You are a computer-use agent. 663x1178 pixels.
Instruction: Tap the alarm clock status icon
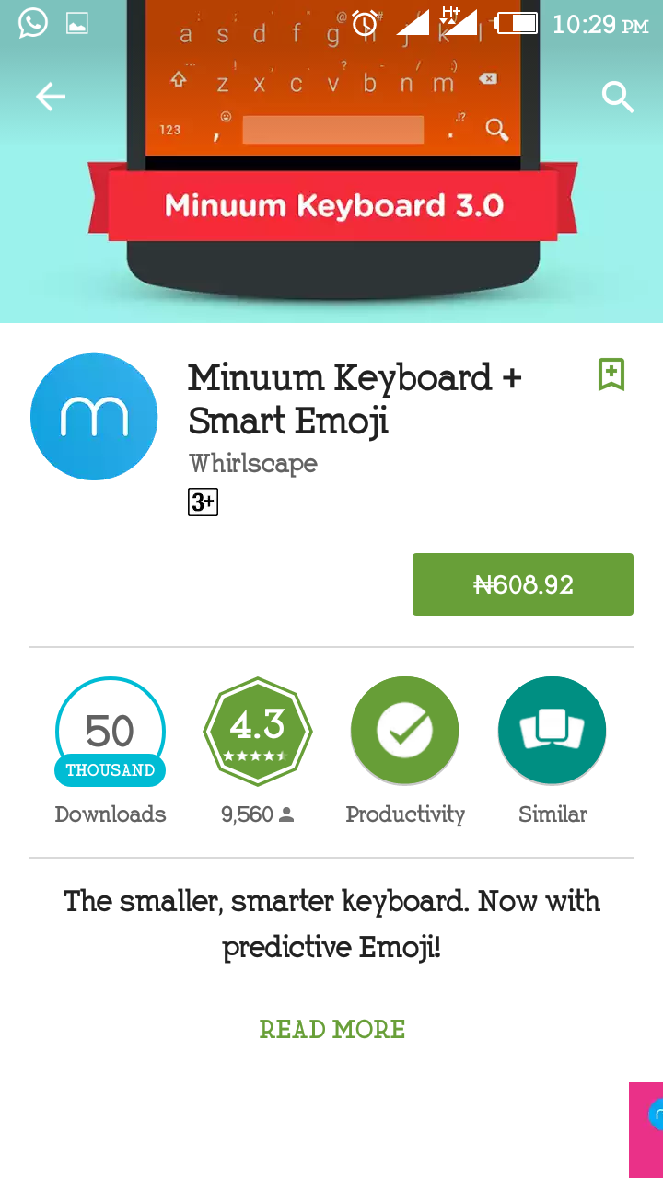[x=366, y=24]
